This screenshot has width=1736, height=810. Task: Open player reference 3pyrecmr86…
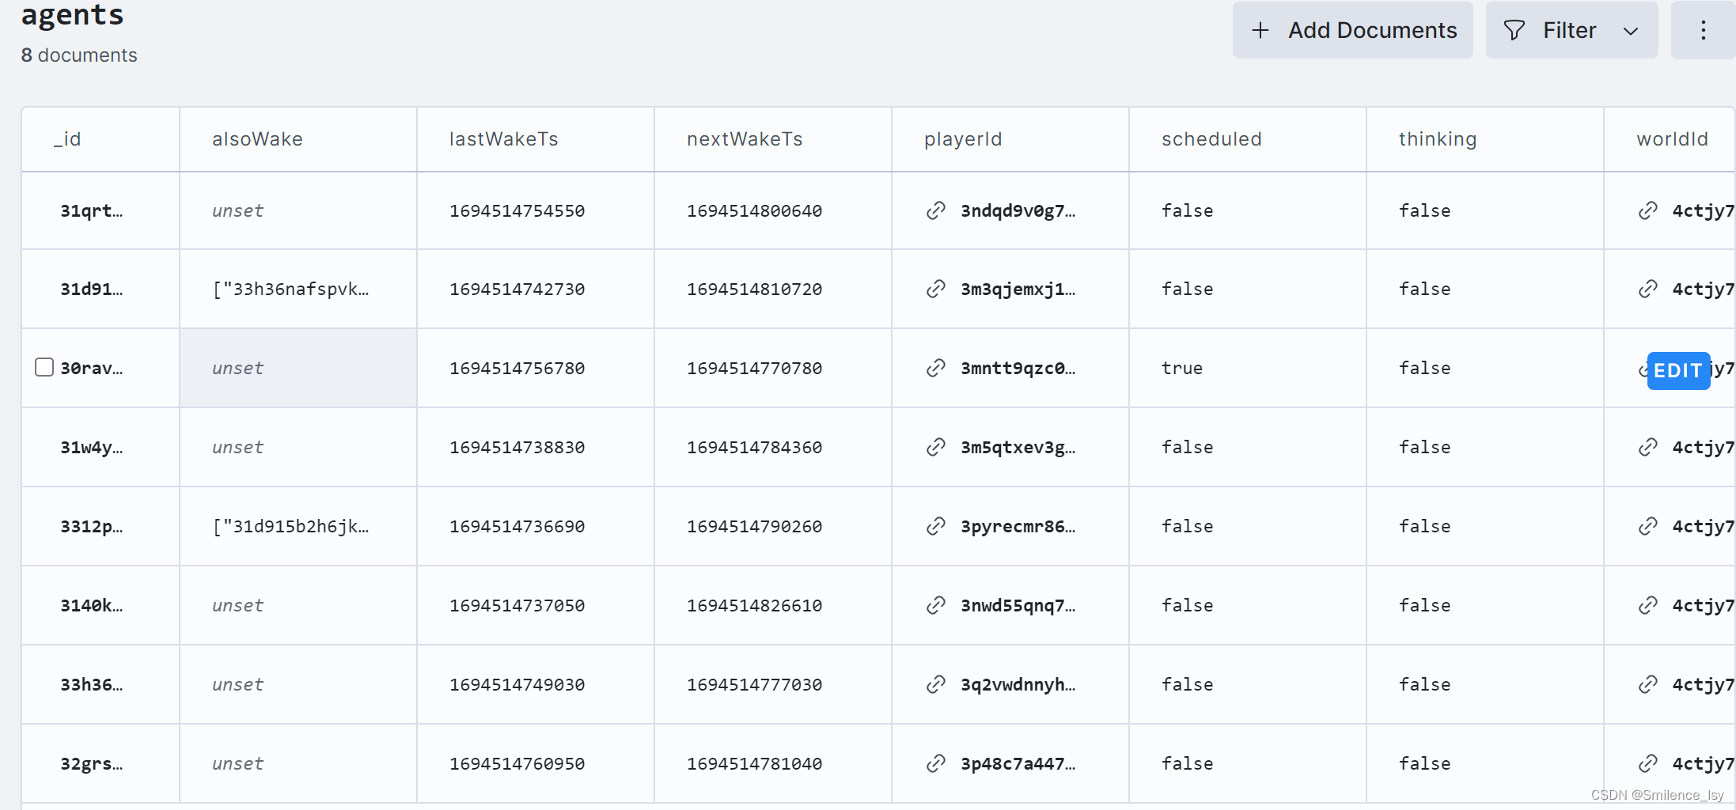coord(1018,526)
